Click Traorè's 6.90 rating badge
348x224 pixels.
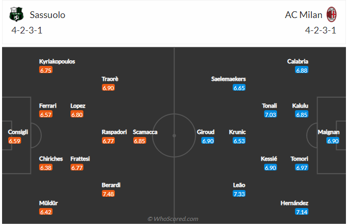point(108,88)
